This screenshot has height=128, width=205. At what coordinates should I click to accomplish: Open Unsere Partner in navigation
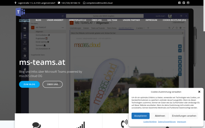pos(131,20)
